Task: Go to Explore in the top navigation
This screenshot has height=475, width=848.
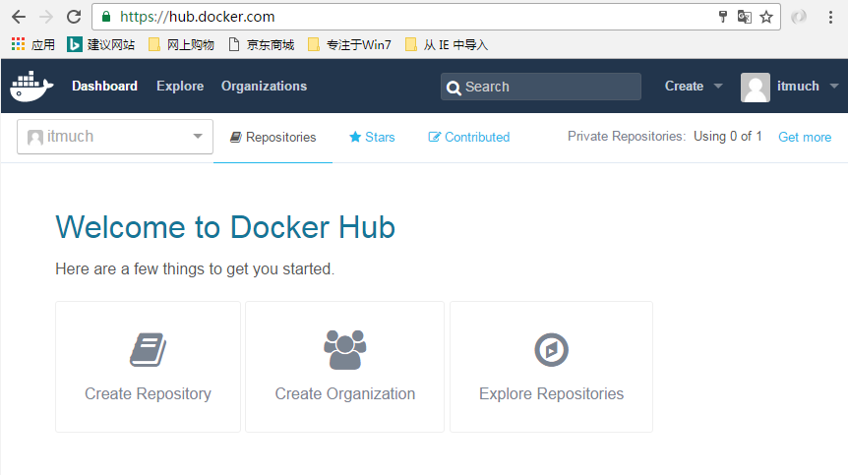Action: 180,87
